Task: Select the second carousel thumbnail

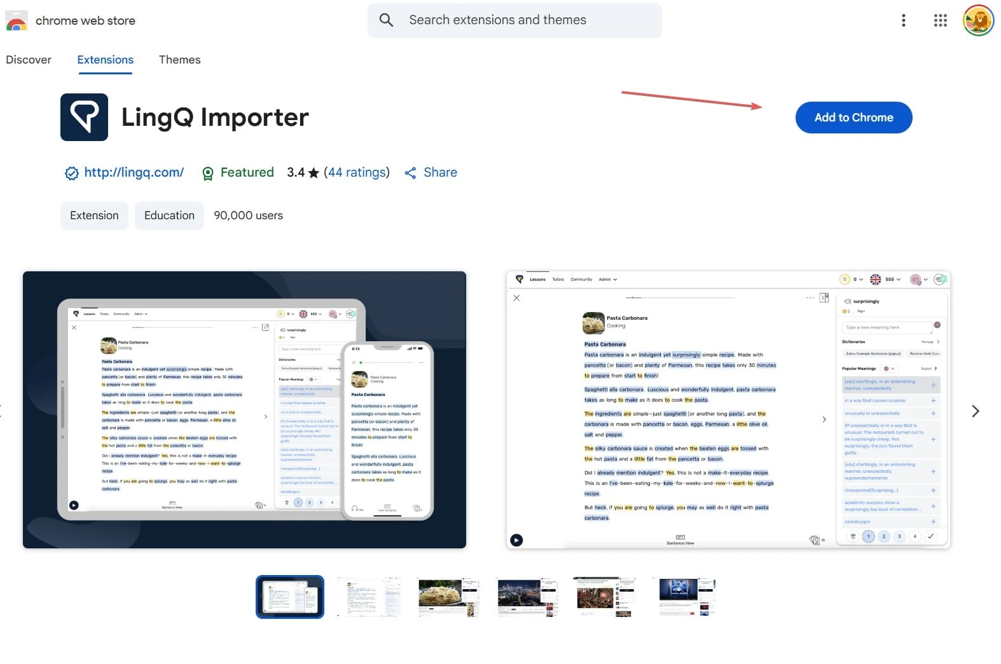Action: pos(369,597)
